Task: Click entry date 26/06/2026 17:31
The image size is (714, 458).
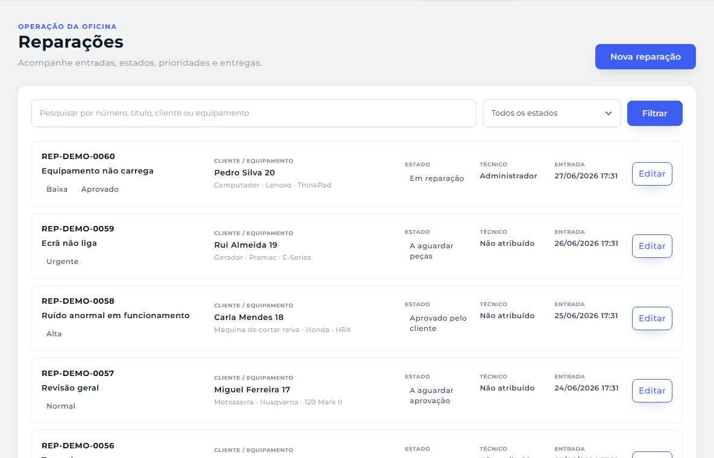Action: point(586,243)
